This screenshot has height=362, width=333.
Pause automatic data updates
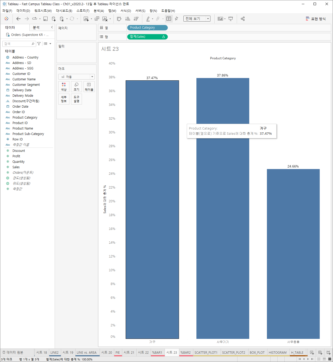click(62, 19)
